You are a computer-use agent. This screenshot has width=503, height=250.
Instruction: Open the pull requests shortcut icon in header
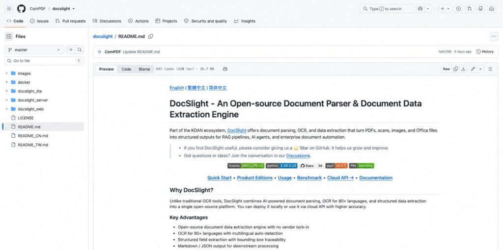click(x=470, y=9)
